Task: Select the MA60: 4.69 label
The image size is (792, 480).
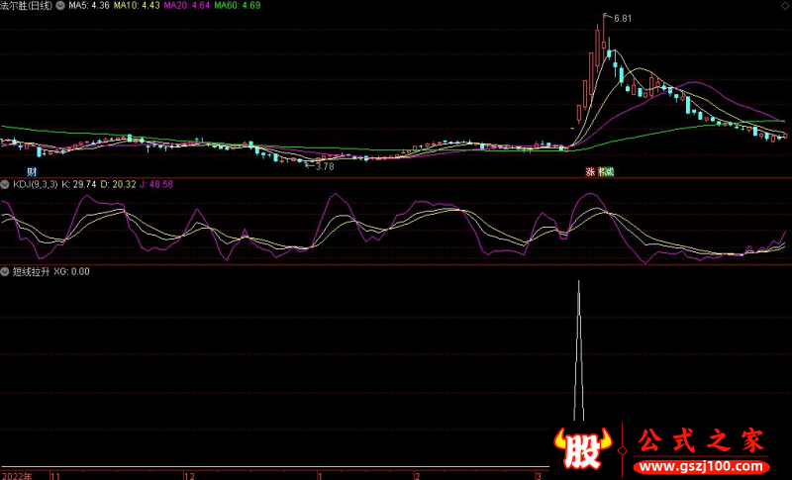Action: tap(238, 6)
